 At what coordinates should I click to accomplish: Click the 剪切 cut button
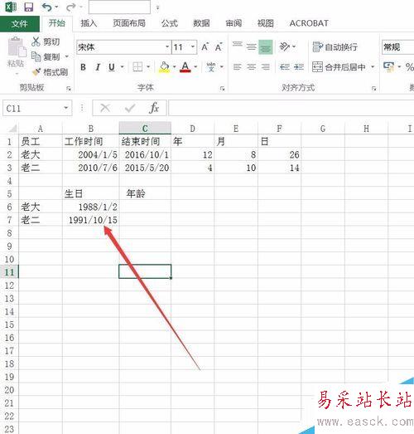46,41
